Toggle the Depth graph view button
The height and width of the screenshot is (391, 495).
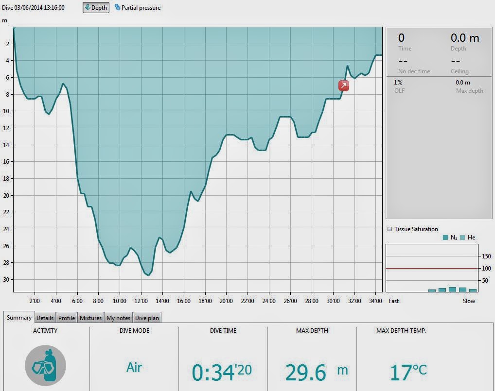pos(96,8)
